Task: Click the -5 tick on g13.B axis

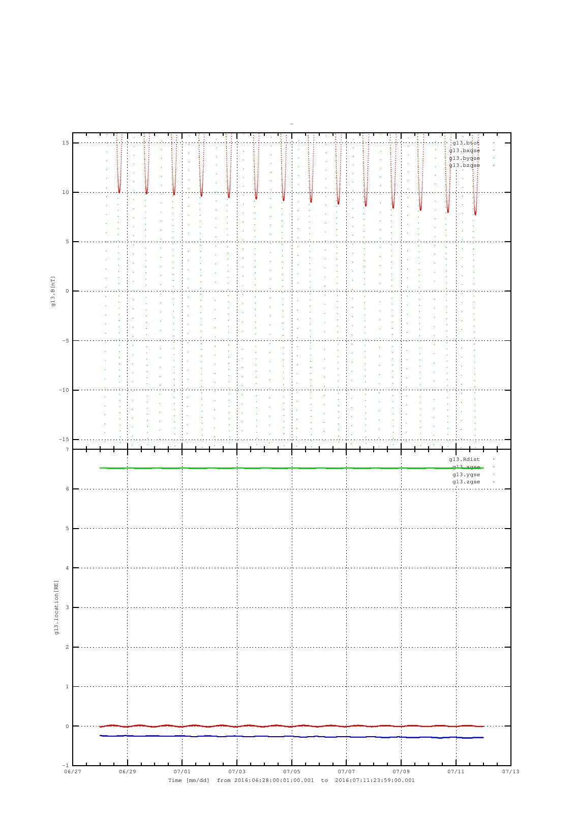Action: pos(66,341)
